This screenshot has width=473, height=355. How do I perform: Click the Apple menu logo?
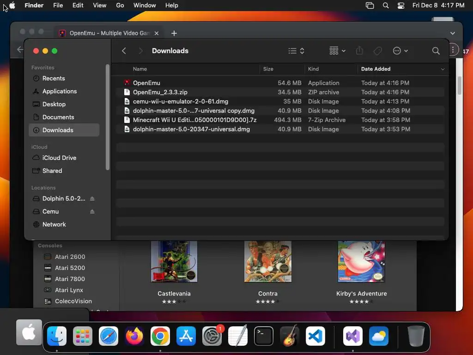[12, 5]
